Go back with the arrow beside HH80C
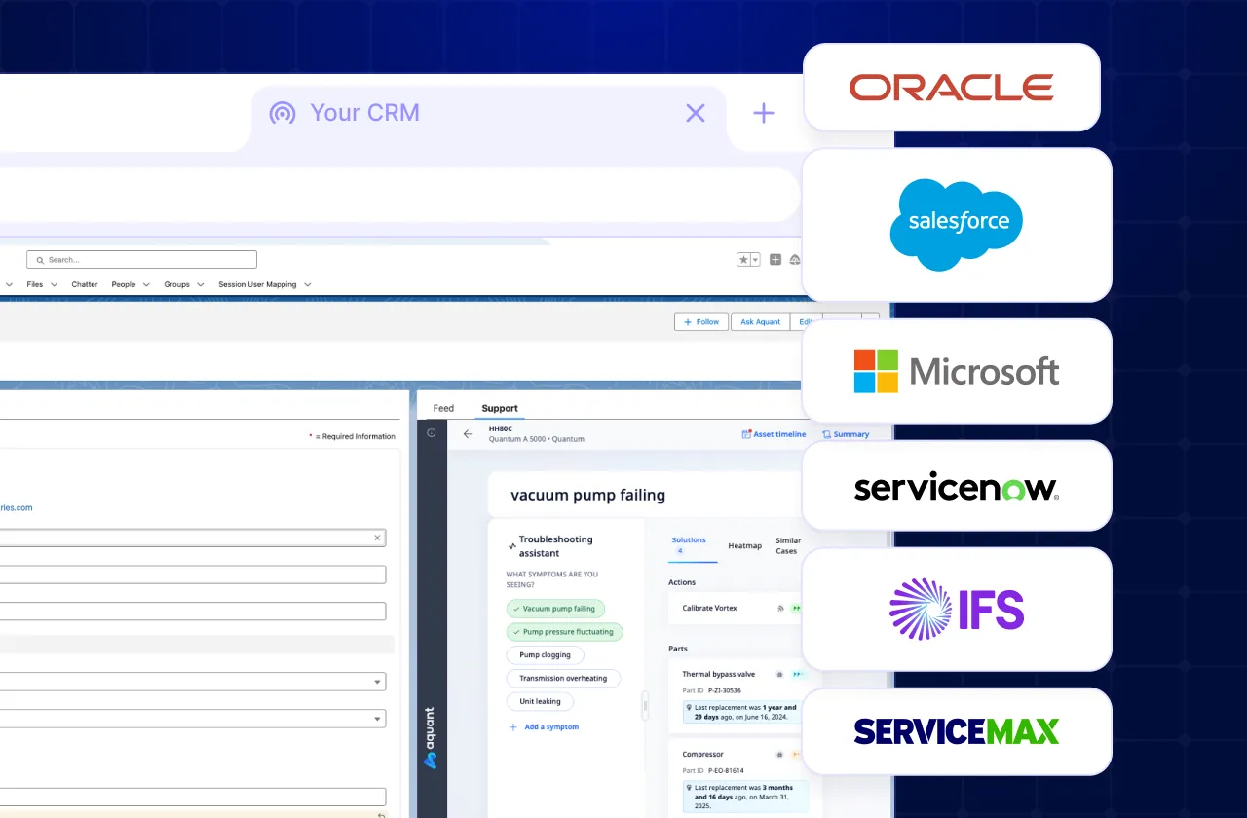 (468, 434)
